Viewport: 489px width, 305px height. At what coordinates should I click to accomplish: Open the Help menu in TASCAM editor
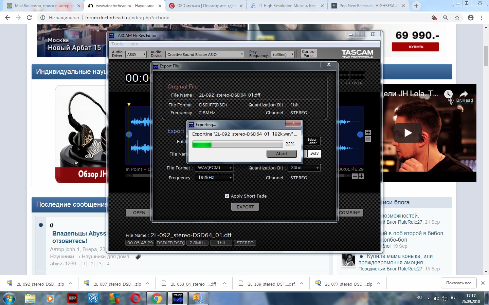pos(133,44)
